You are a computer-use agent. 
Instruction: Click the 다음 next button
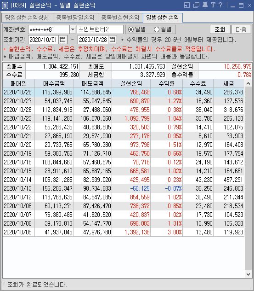[x=241, y=29]
